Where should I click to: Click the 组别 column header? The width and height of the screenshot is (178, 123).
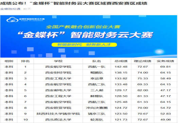coord(9,61)
